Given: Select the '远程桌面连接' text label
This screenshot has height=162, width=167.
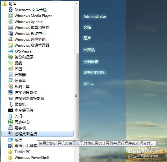Looking at the screenshot, I should coord(26,134).
